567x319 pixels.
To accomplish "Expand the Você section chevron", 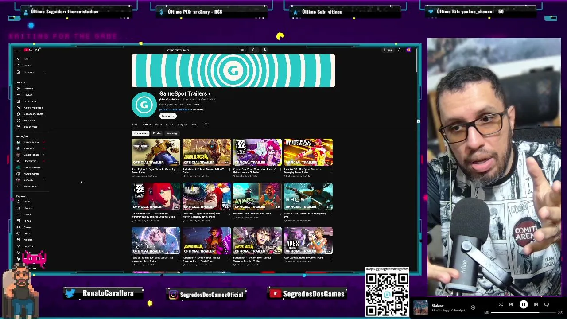I will point(25,82).
